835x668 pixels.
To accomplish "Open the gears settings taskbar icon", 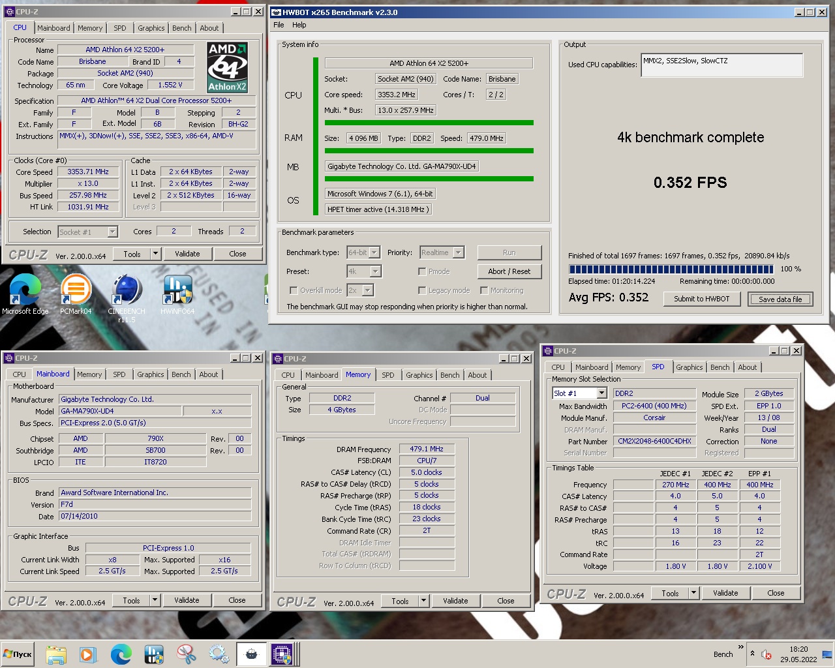I will pyautogui.click(x=219, y=654).
